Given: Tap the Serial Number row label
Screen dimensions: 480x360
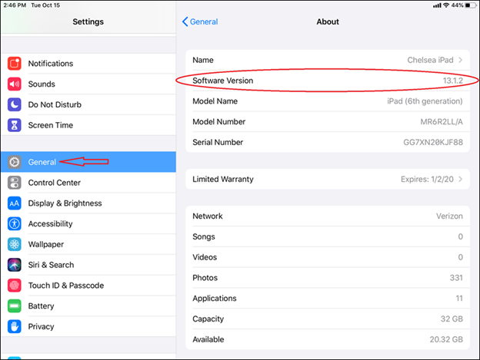Looking at the screenshot, I should (x=218, y=142).
